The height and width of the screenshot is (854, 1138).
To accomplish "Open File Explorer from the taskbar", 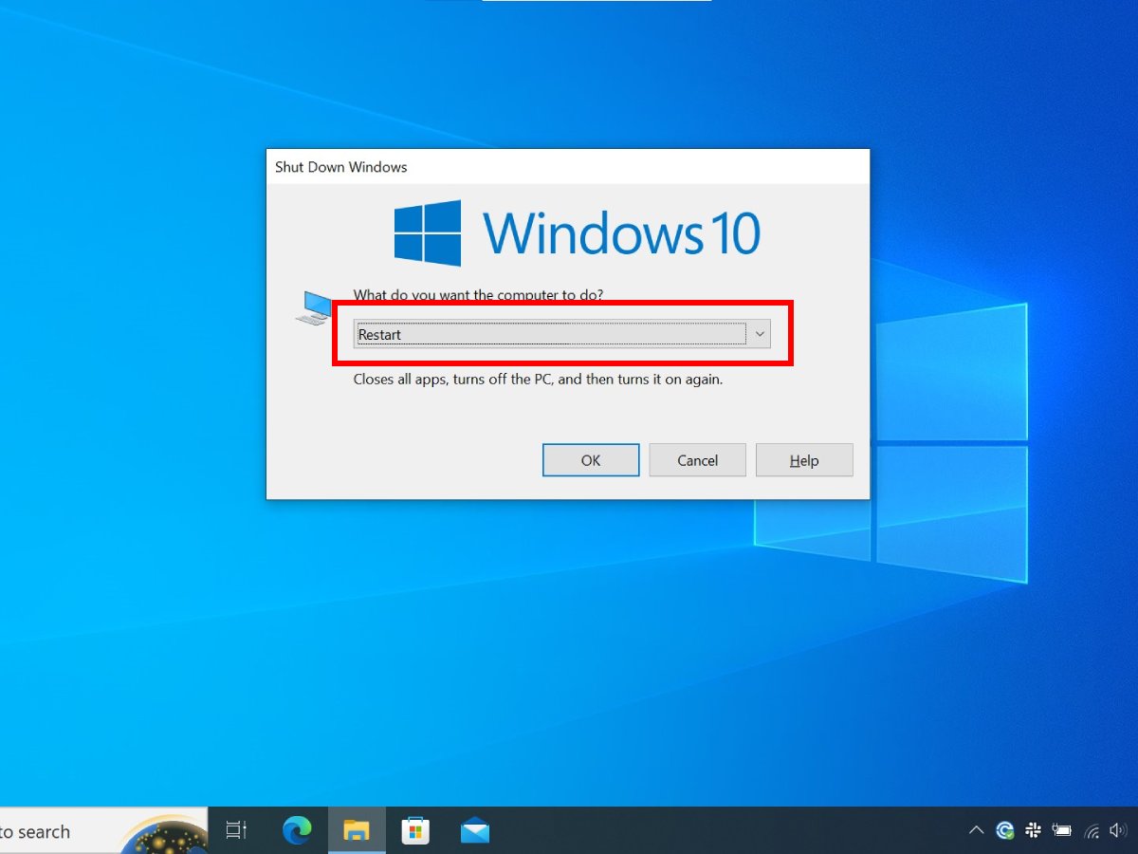I will (x=357, y=831).
